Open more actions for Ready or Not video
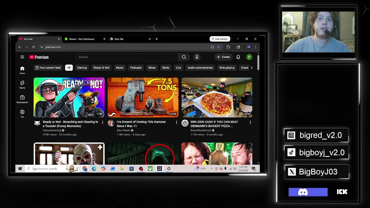Image resolution: width=370 pixels, height=208 pixels. tap(103, 122)
